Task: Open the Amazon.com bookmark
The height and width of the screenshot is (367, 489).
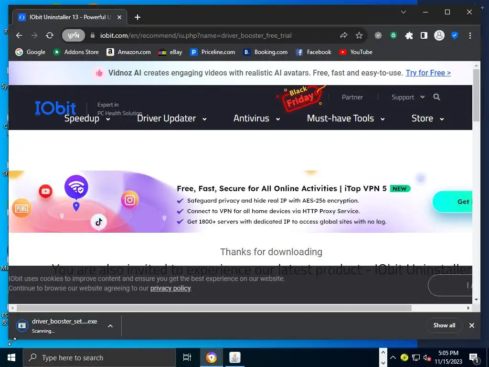Action: (128, 52)
